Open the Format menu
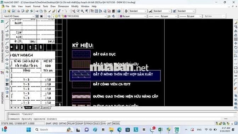This screenshot has width=238, height=134. 37,6
